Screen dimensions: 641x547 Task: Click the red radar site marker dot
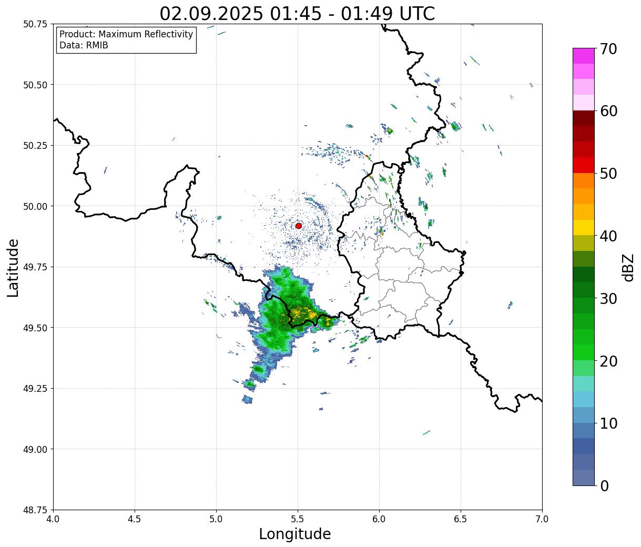click(x=299, y=226)
